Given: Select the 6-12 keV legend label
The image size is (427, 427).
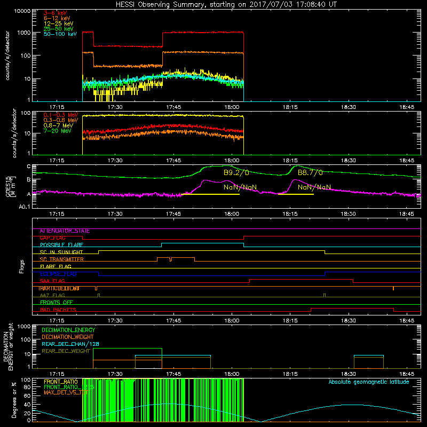Looking at the screenshot, I should pyautogui.click(x=57, y=18).
